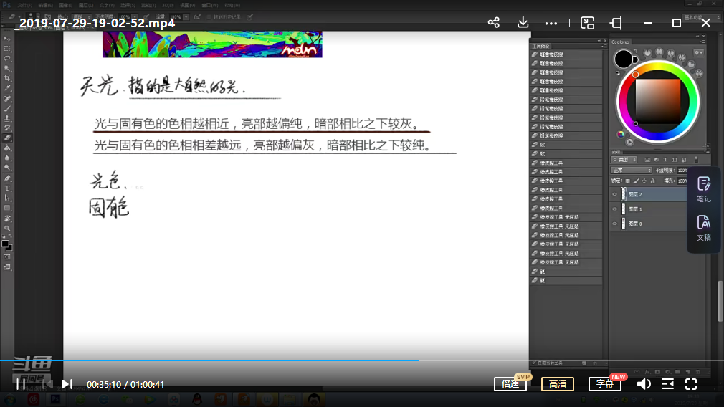This screenshot has width=724, height=407.
Task: Select the active Eraser tool
Action: pyautogui.click(x=7, y=138)
